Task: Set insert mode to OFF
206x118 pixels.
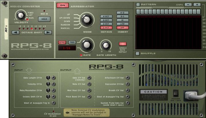Action: point(123,27)
